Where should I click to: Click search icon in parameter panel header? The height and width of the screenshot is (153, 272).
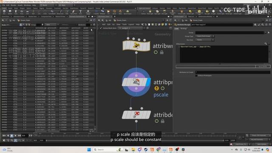point(263,25)
